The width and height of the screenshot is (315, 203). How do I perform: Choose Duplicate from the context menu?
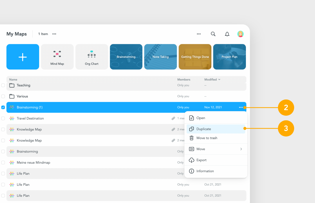click(216, 129)
